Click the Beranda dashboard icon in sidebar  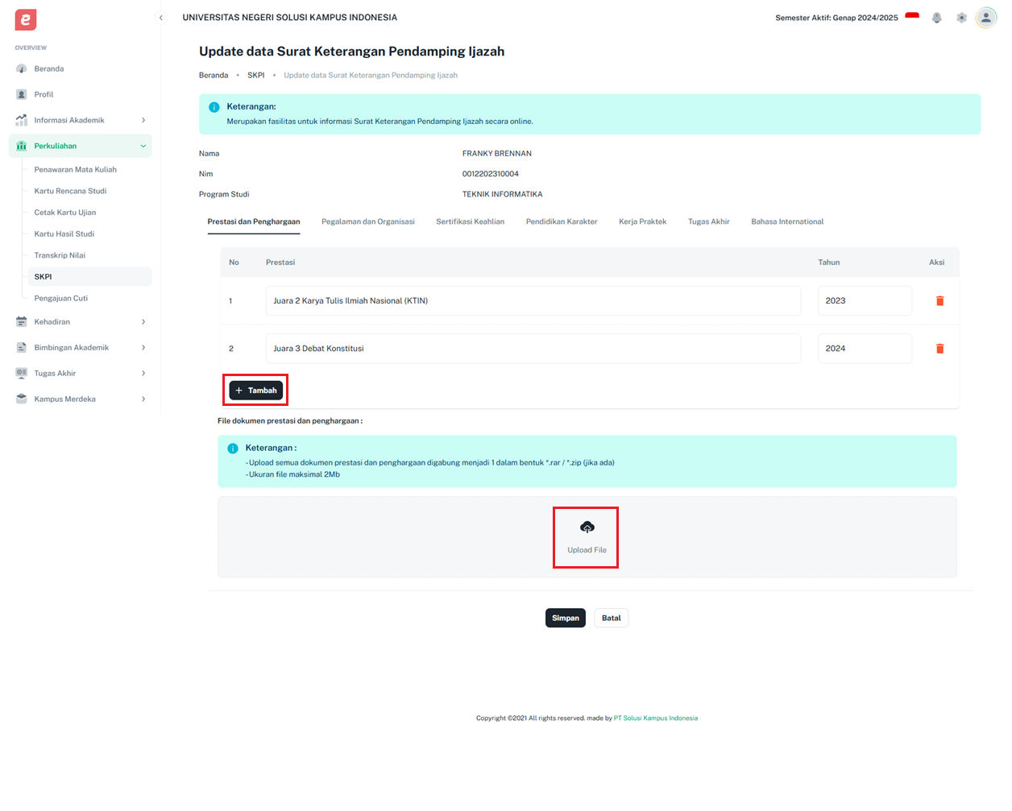pyautogui.click(x=22, y=68)
